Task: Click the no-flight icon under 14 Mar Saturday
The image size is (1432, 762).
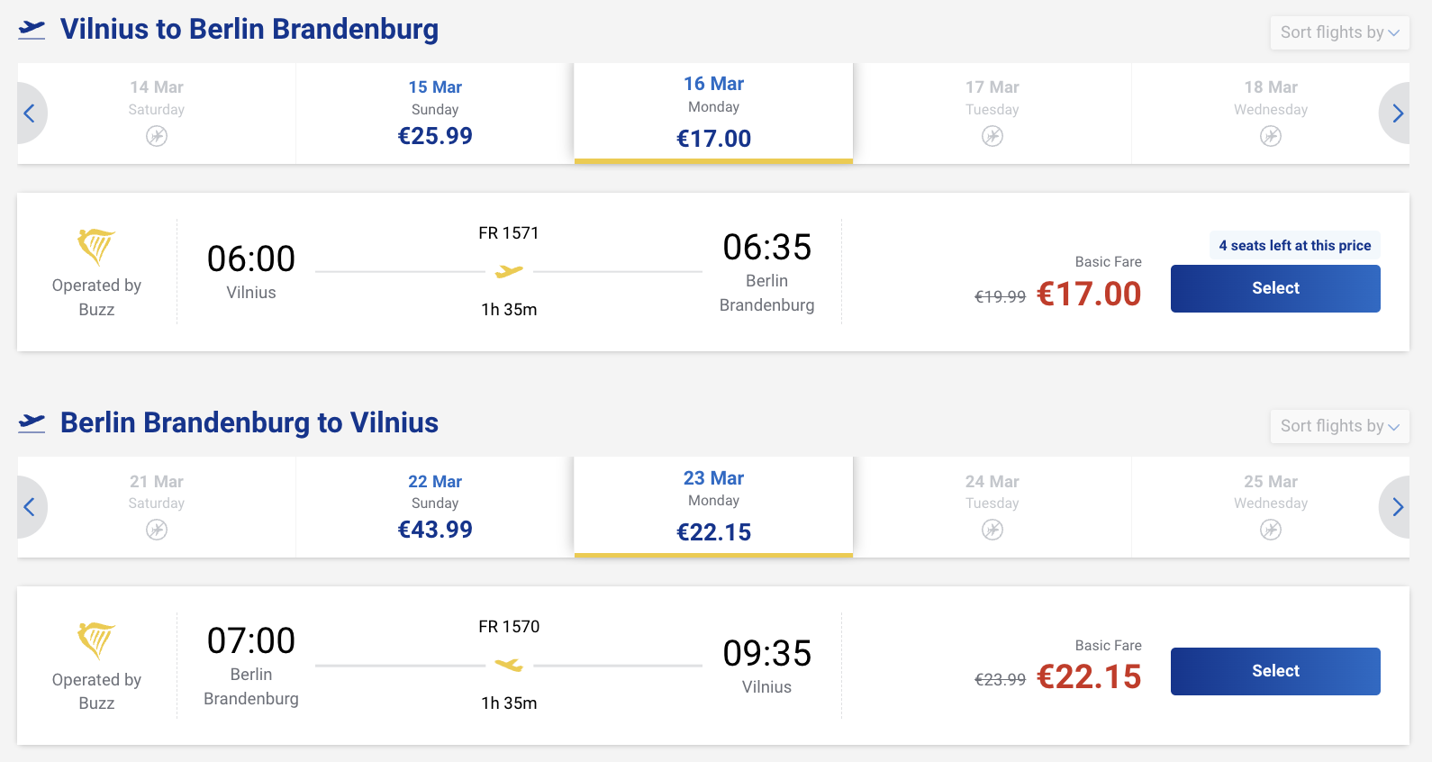Action: click(157, 136)
